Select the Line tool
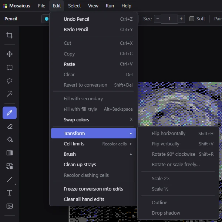This screenshot has height=222, width=222. 10,179
